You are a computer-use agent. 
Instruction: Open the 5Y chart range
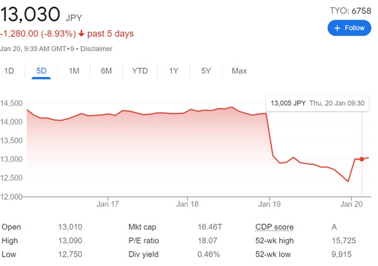tap(206, 71)
